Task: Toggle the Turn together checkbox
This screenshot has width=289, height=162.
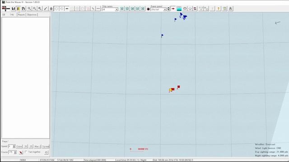Action: point(26,152)
